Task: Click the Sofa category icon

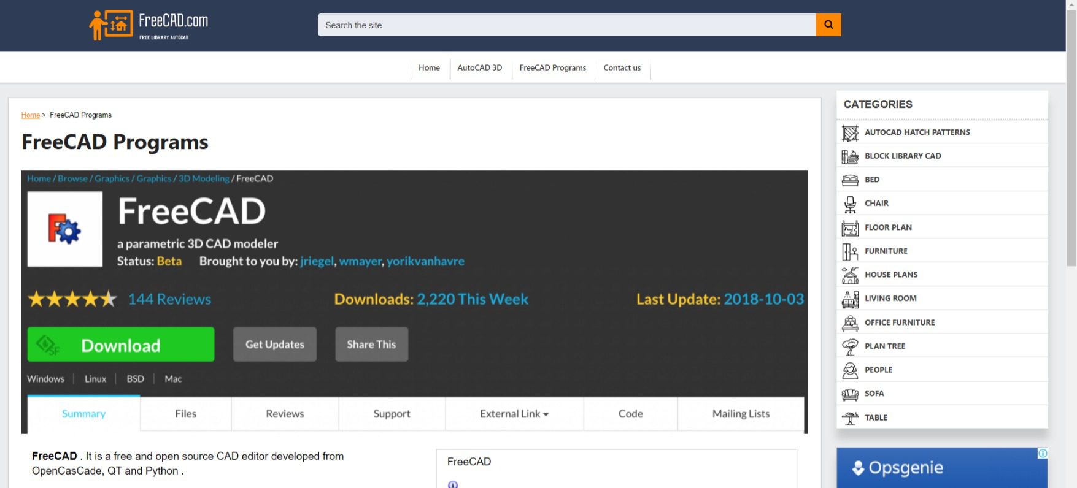Action: (x=850, y=394)
